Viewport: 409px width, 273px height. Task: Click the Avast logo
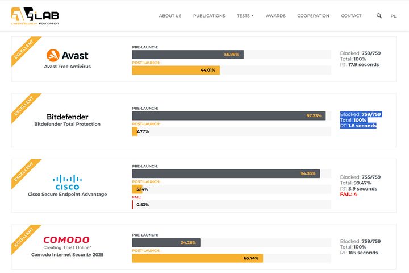click(x=67, y=55)
